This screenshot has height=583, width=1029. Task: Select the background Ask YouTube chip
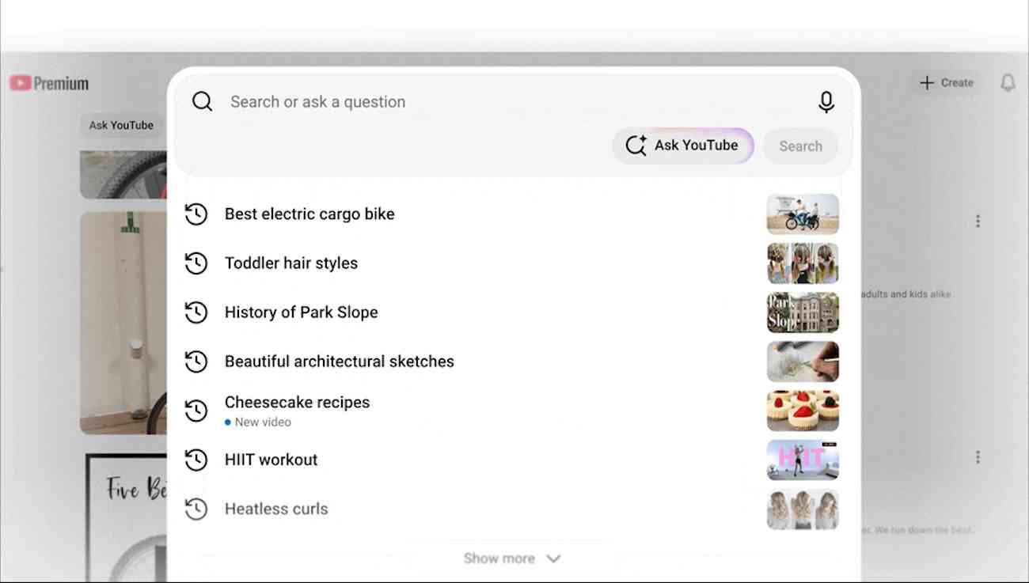(x=121, y=125)
